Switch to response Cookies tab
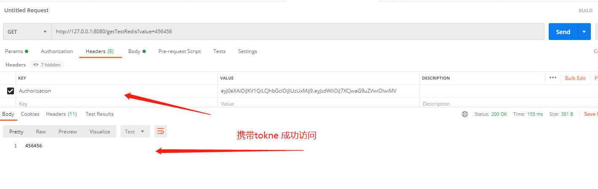This screenshot has height=189, width=598. point(30,114)
